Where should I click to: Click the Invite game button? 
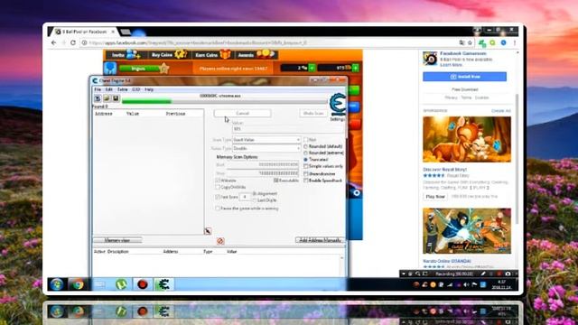click(x=126, y=55)
